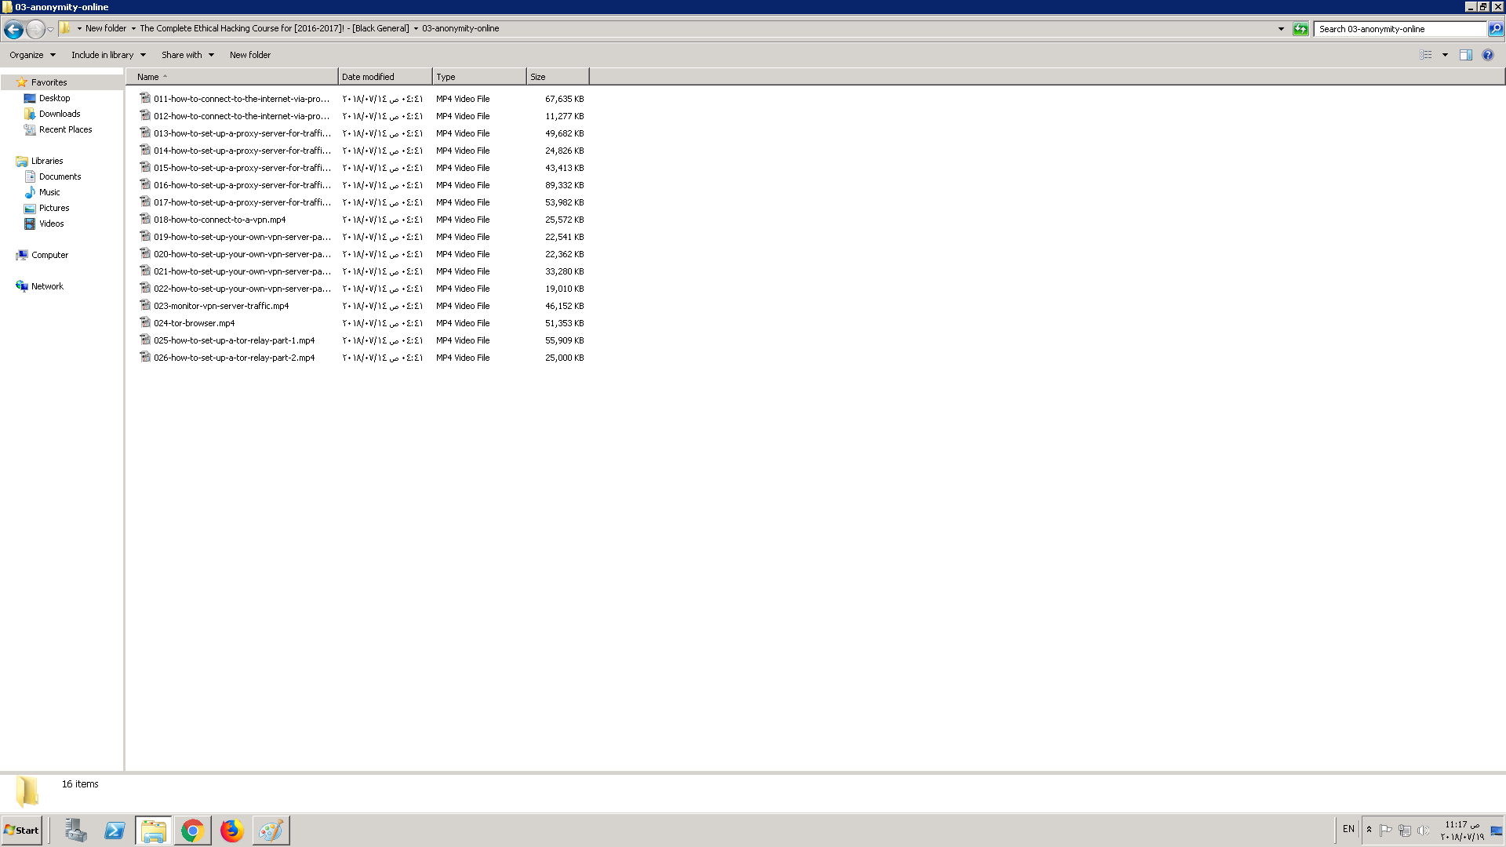Image resolution: width=1506 pixels, height=847 pixels.
Task: Select the 024-tor-browser.mp4 file
Action: [194, 323]
